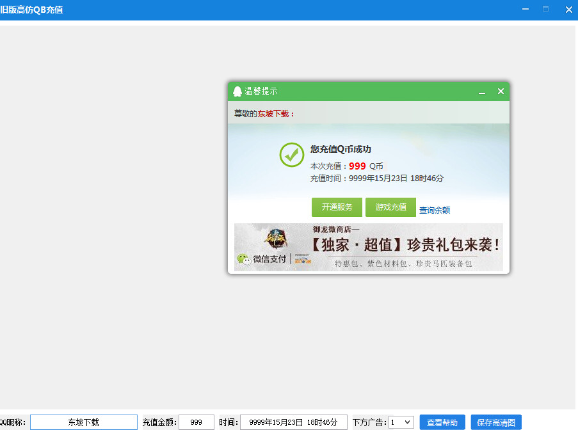Click the 充值金额 label
Viewport: 578px width, 435px height.
coord(159,422)
